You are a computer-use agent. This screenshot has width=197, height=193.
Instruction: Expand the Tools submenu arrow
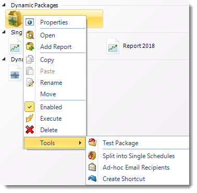click(x=80, y=143)
